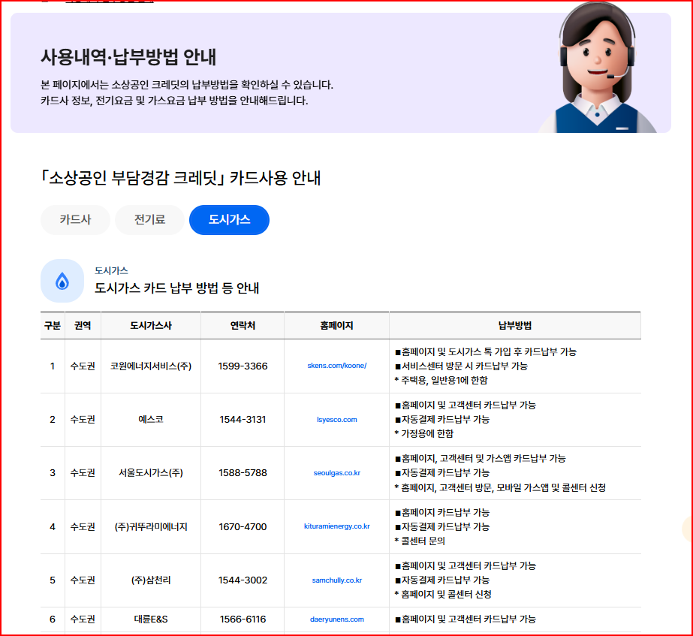
Task: Click phone number 1544-3002
Action: [x=243, y=580]
